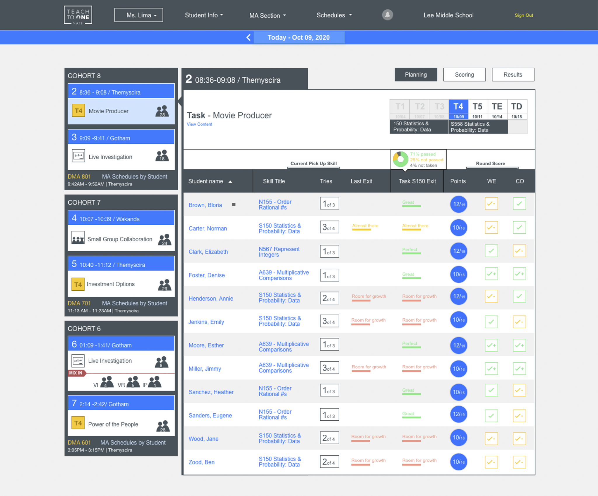Open the Student Info dropdown
The width and height of the screenshot is (598, 496).
[x=204, y=15]
